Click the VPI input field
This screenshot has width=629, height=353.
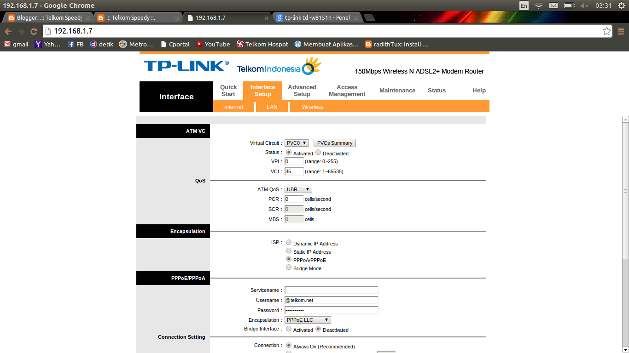click(294, 161)
